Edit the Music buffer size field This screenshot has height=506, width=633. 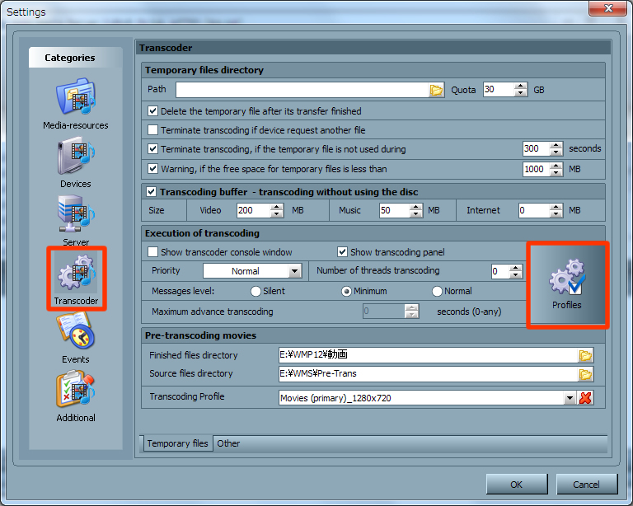pos(395,210)
